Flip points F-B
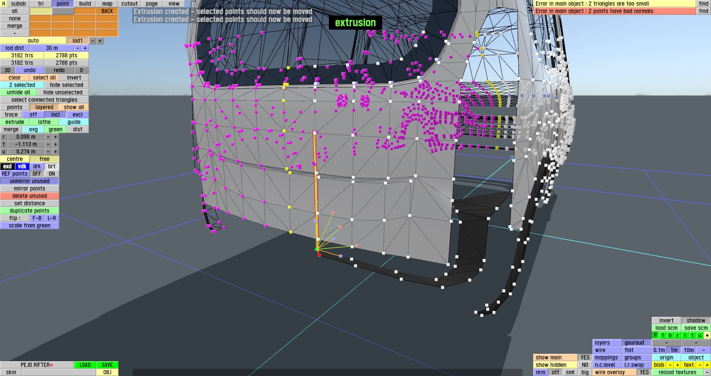Image resolution: width=711 pixels, height=376 pixels. [x=37, y=218]
